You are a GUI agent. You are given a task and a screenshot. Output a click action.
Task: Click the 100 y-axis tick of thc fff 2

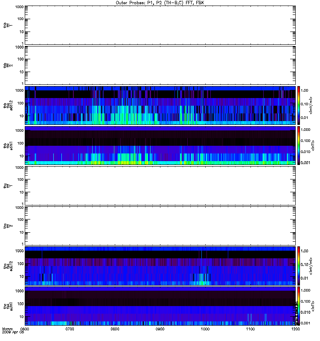coord(20,220)
